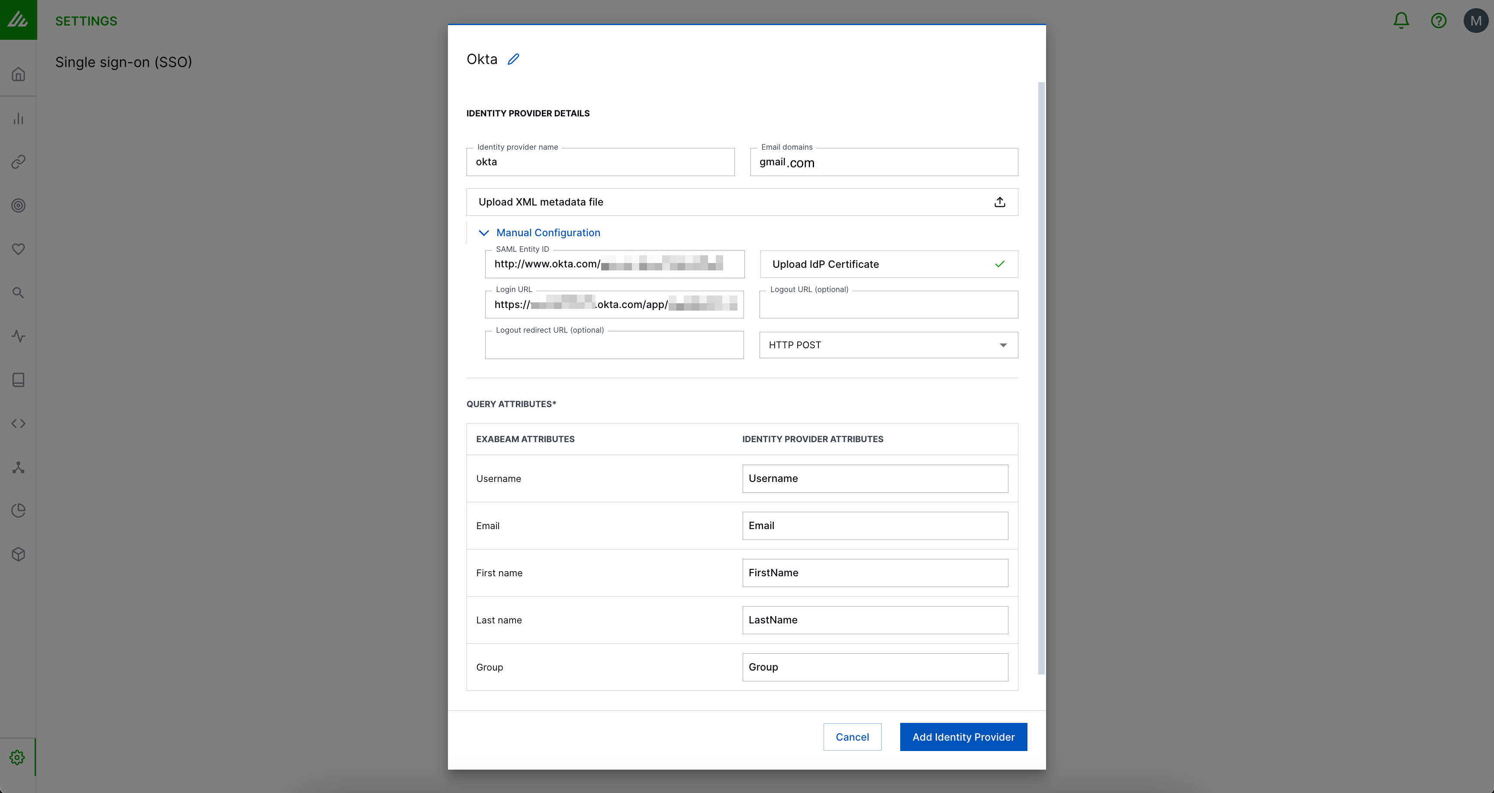The height and width of the screenshot is (793, 1494).
Task: Click the IDENTITY PROVIDER DETAILS heading
Action: [528, 113]
